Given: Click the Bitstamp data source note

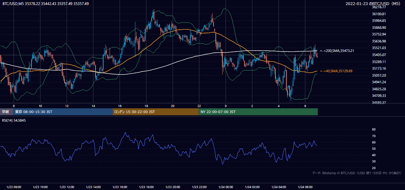Looking at the screenshot, I should (357, 173).
